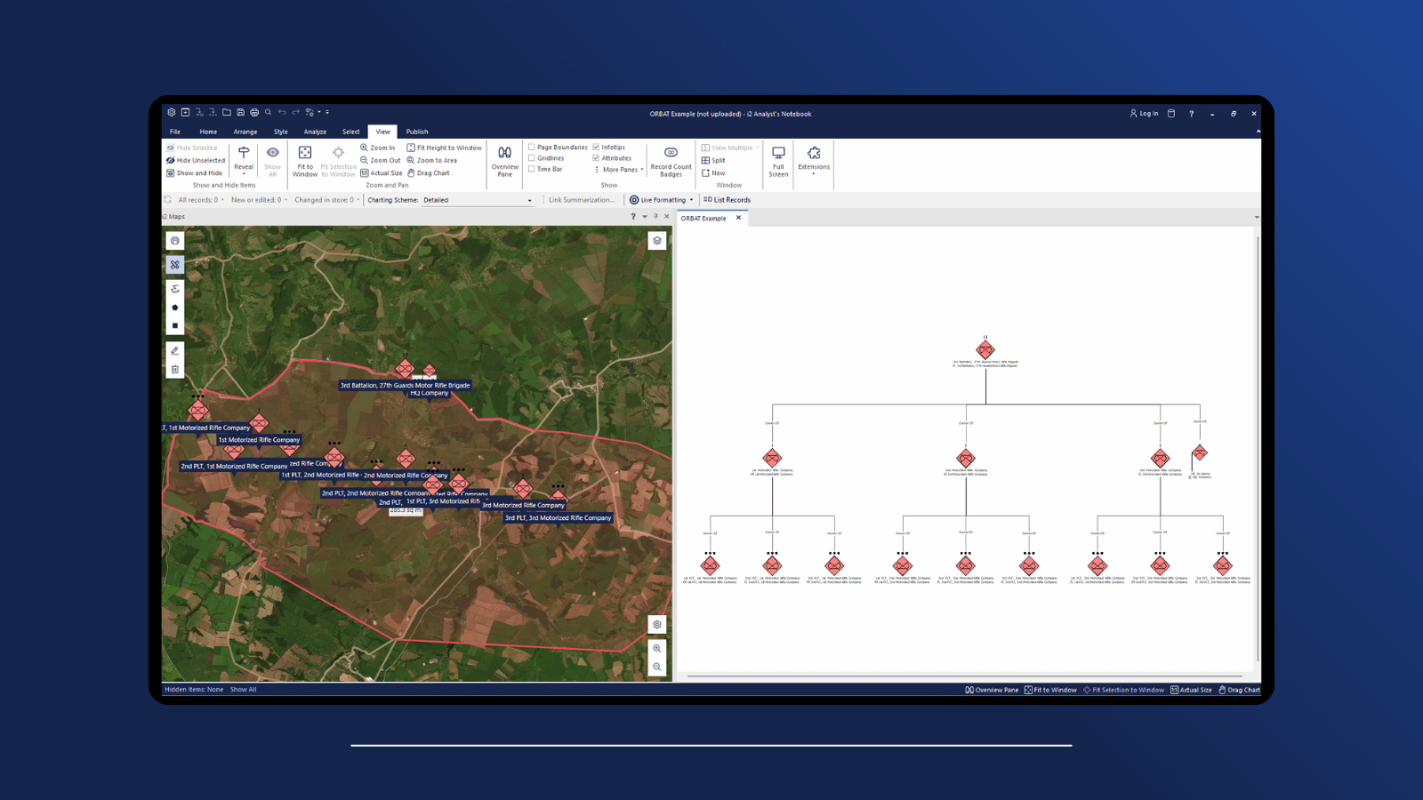Click the Zoom In ribbon command
This screenshot has height=800, width=1423.
378,148
